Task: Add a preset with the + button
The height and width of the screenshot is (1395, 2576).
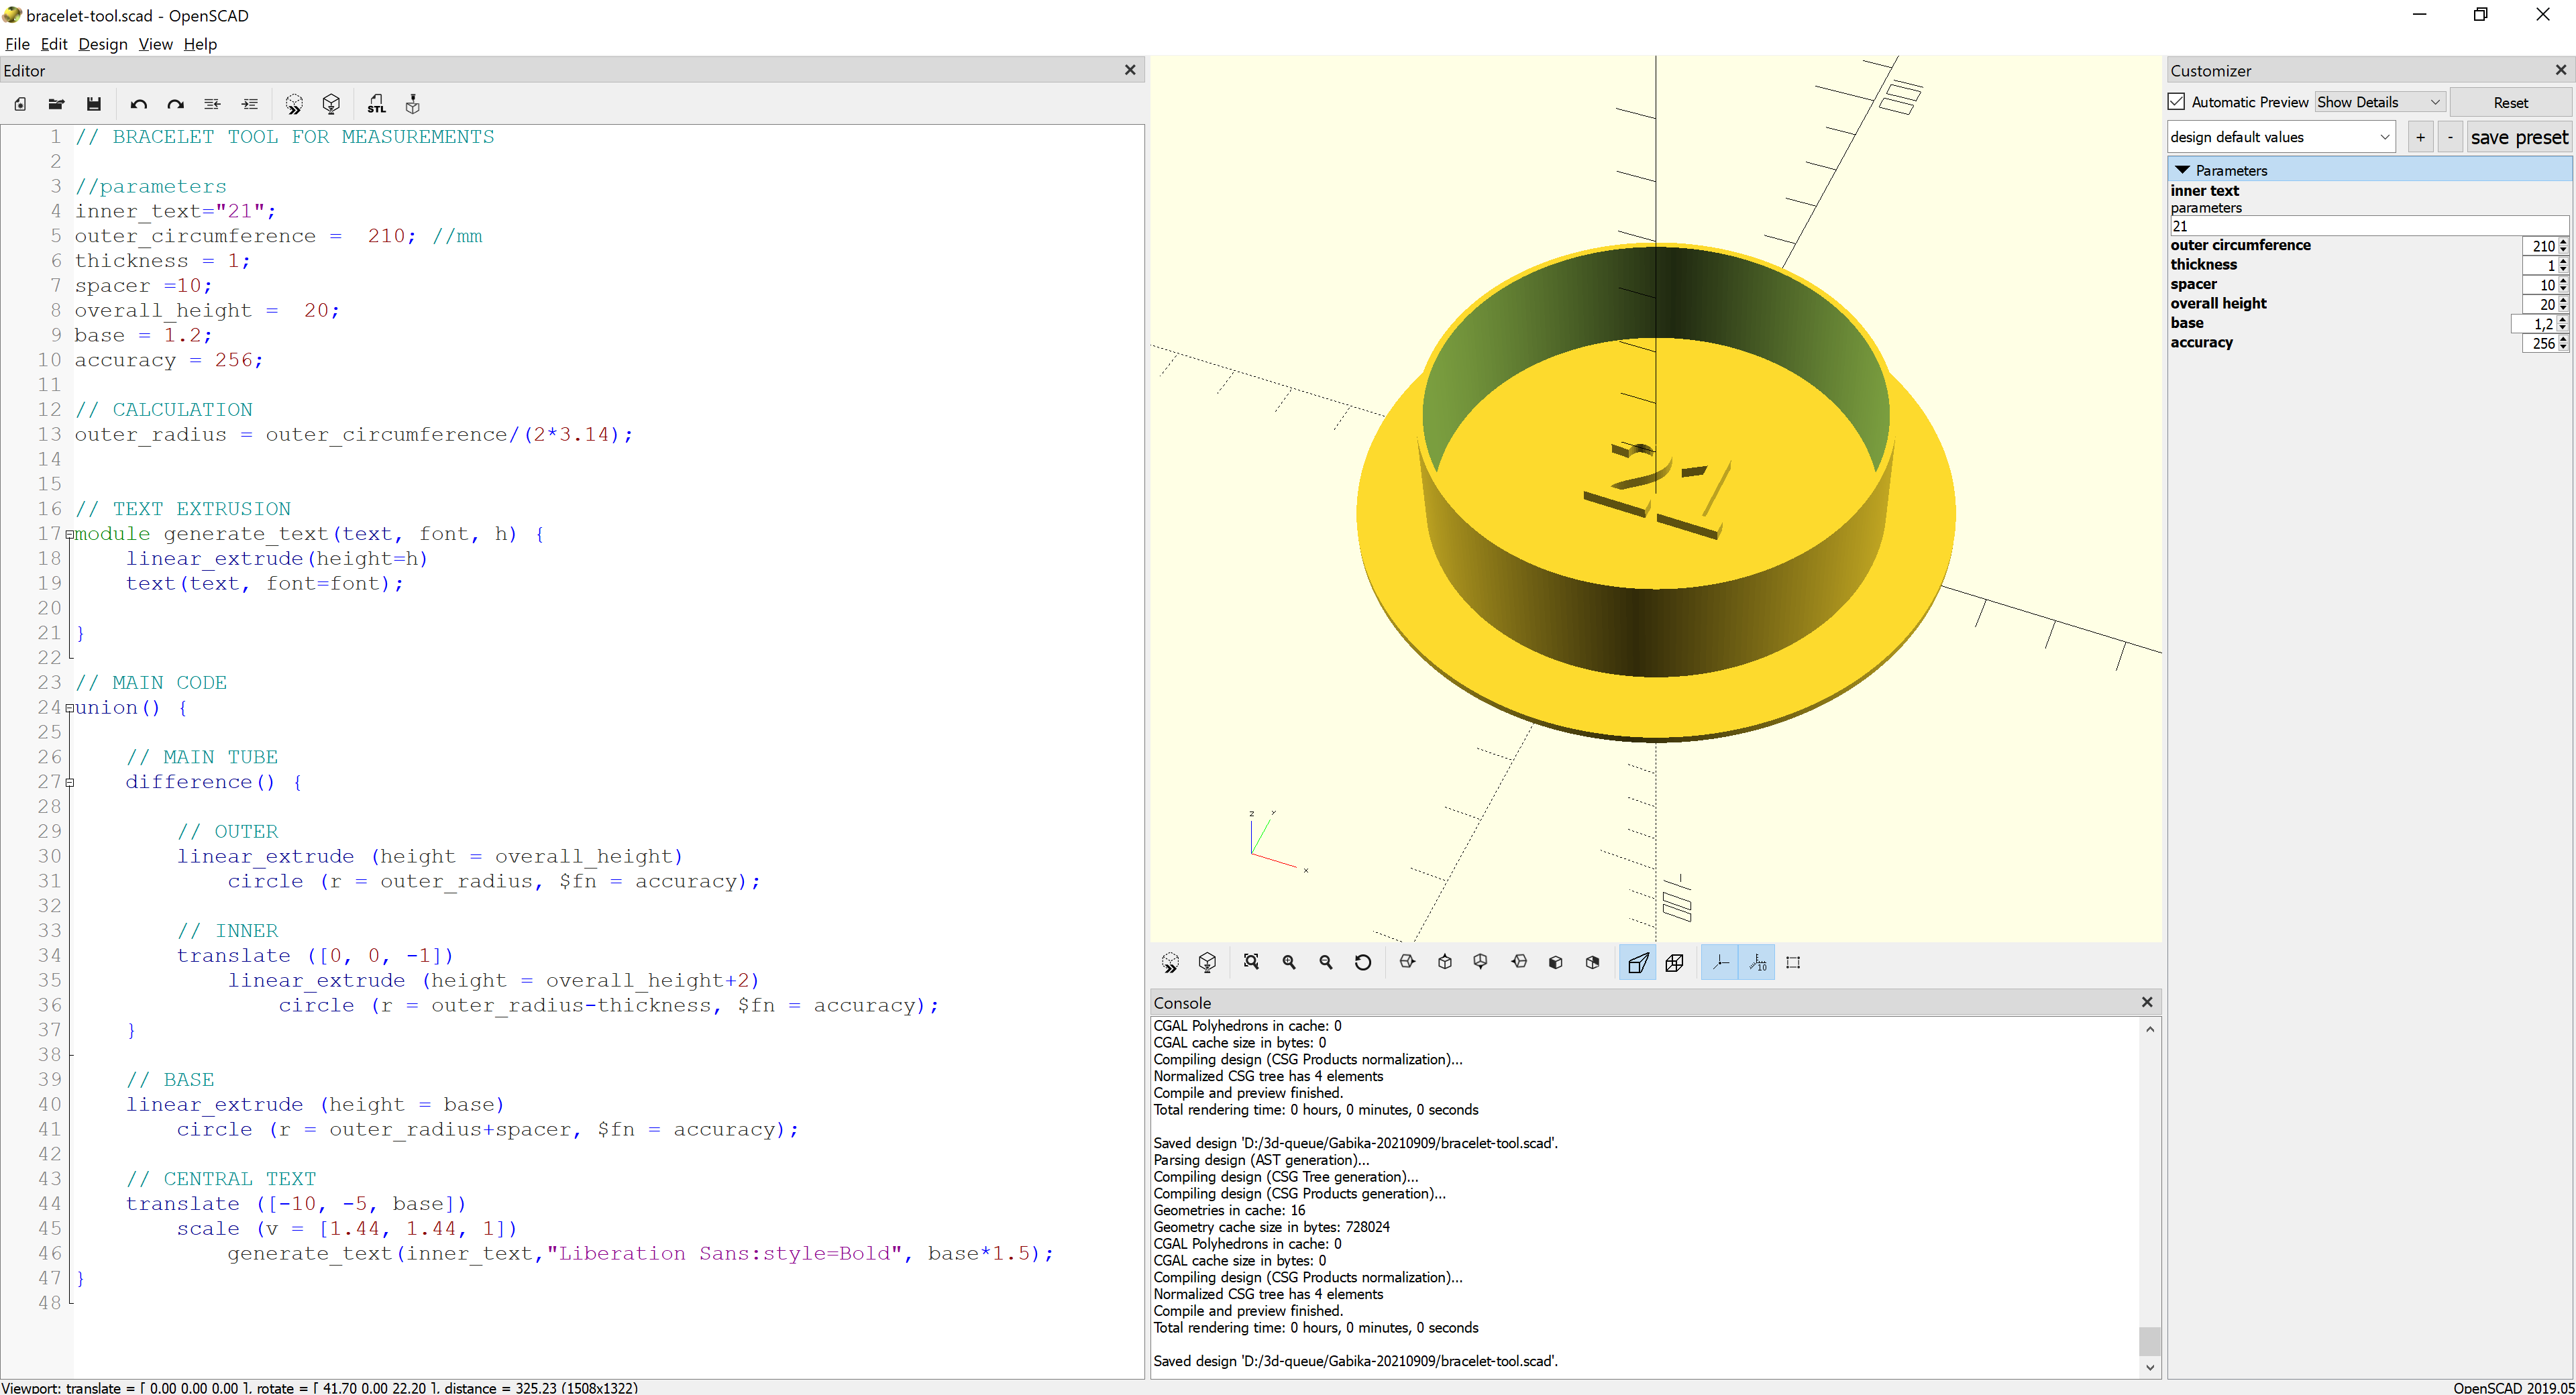Action: (2420, 137)
